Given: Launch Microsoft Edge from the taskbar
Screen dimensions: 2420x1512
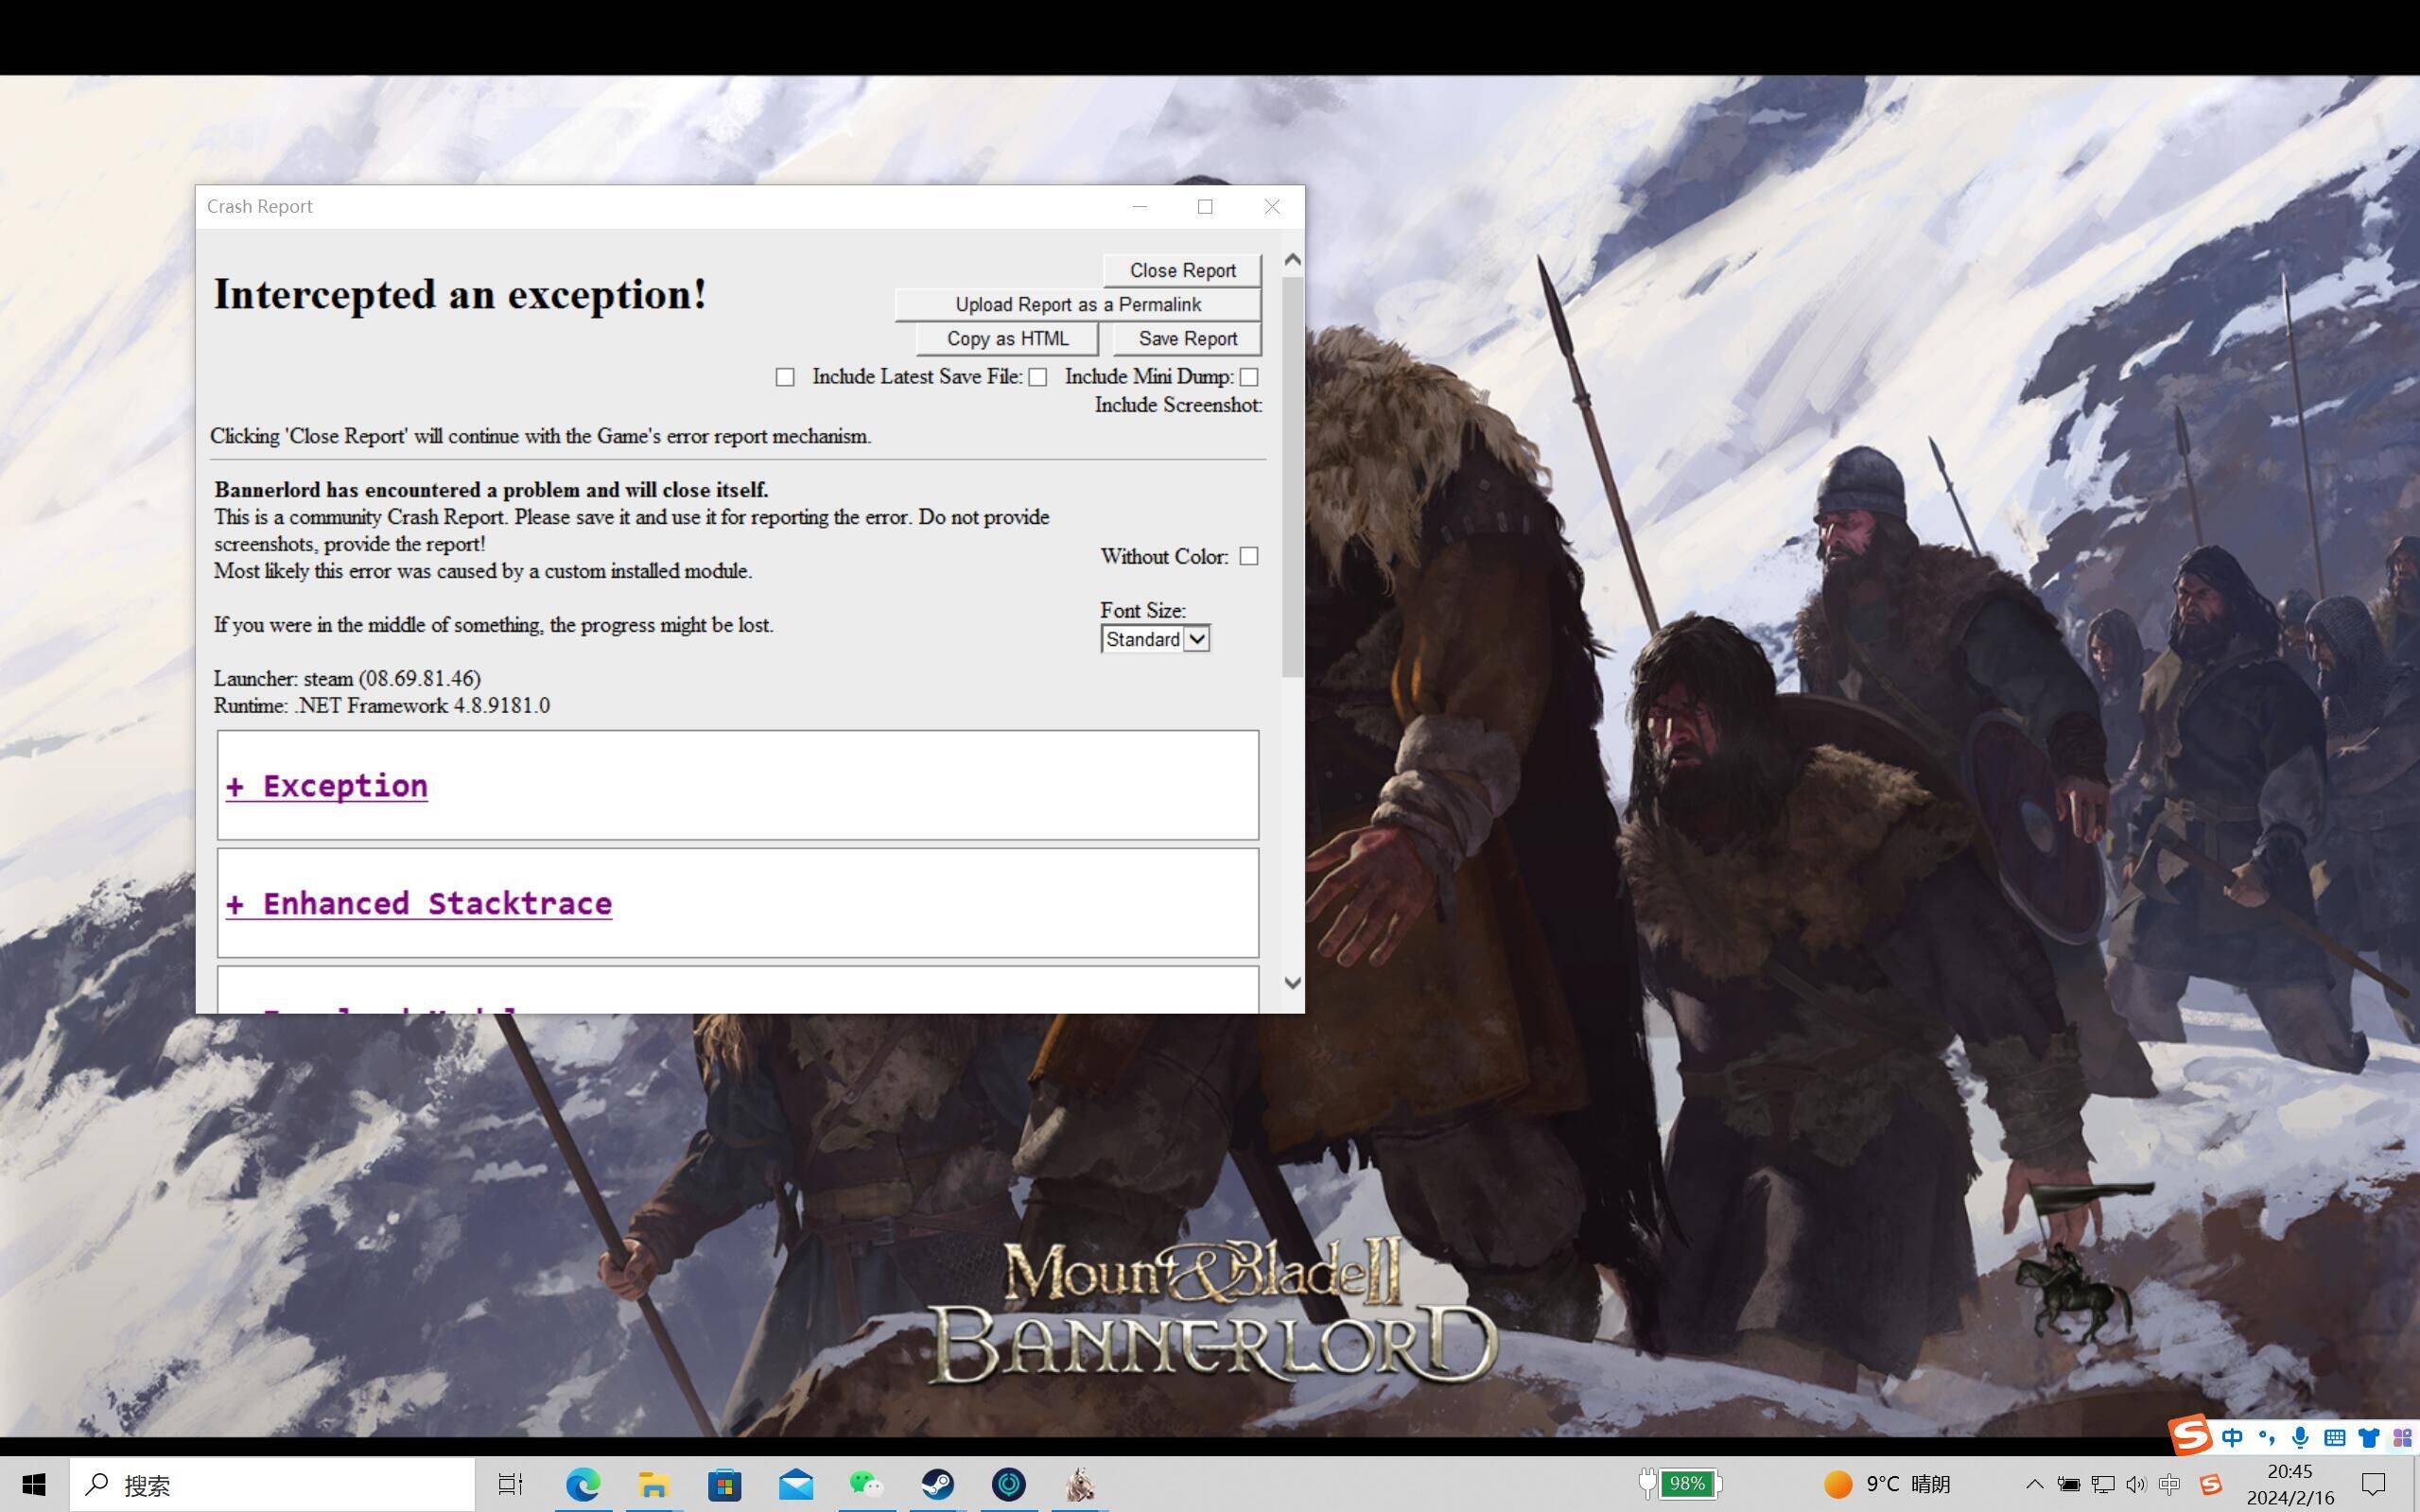Looking at the screenshot, I should click(582, 1484).
